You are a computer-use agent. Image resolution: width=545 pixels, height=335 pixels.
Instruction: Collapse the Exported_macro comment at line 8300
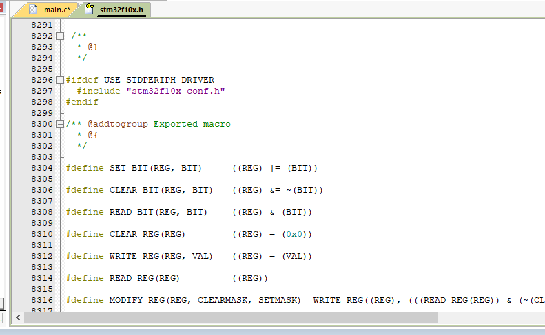tap(60, 124)
